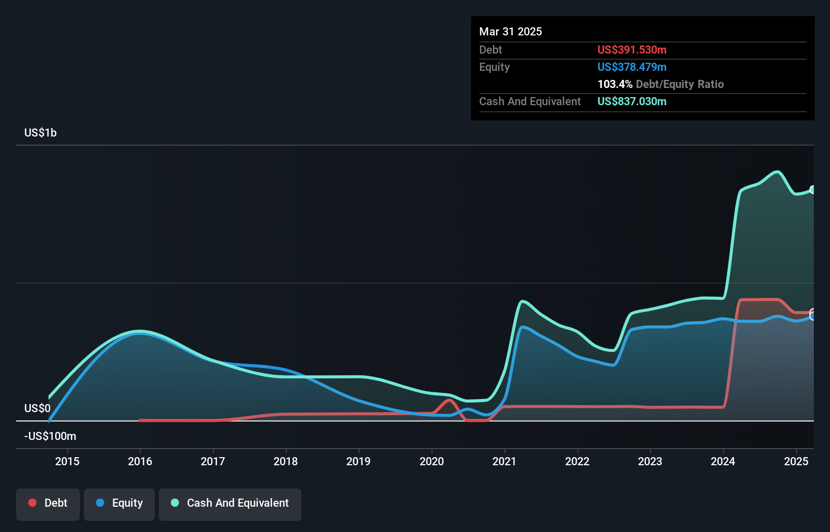The width and height of the screenshot is (830, 532).
Task: Select the 2020 year label on the axis
Action: pos(432,461)
